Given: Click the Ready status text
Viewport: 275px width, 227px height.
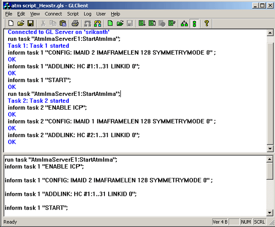Looking at the screenshot, I should [x=10, y=222].
